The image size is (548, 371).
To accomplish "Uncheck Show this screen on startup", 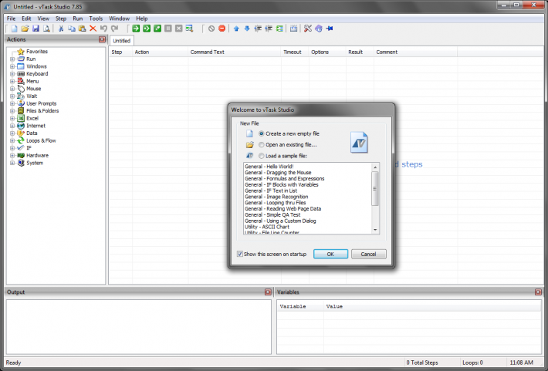I will pyautogui.click(x=240, y=254).
